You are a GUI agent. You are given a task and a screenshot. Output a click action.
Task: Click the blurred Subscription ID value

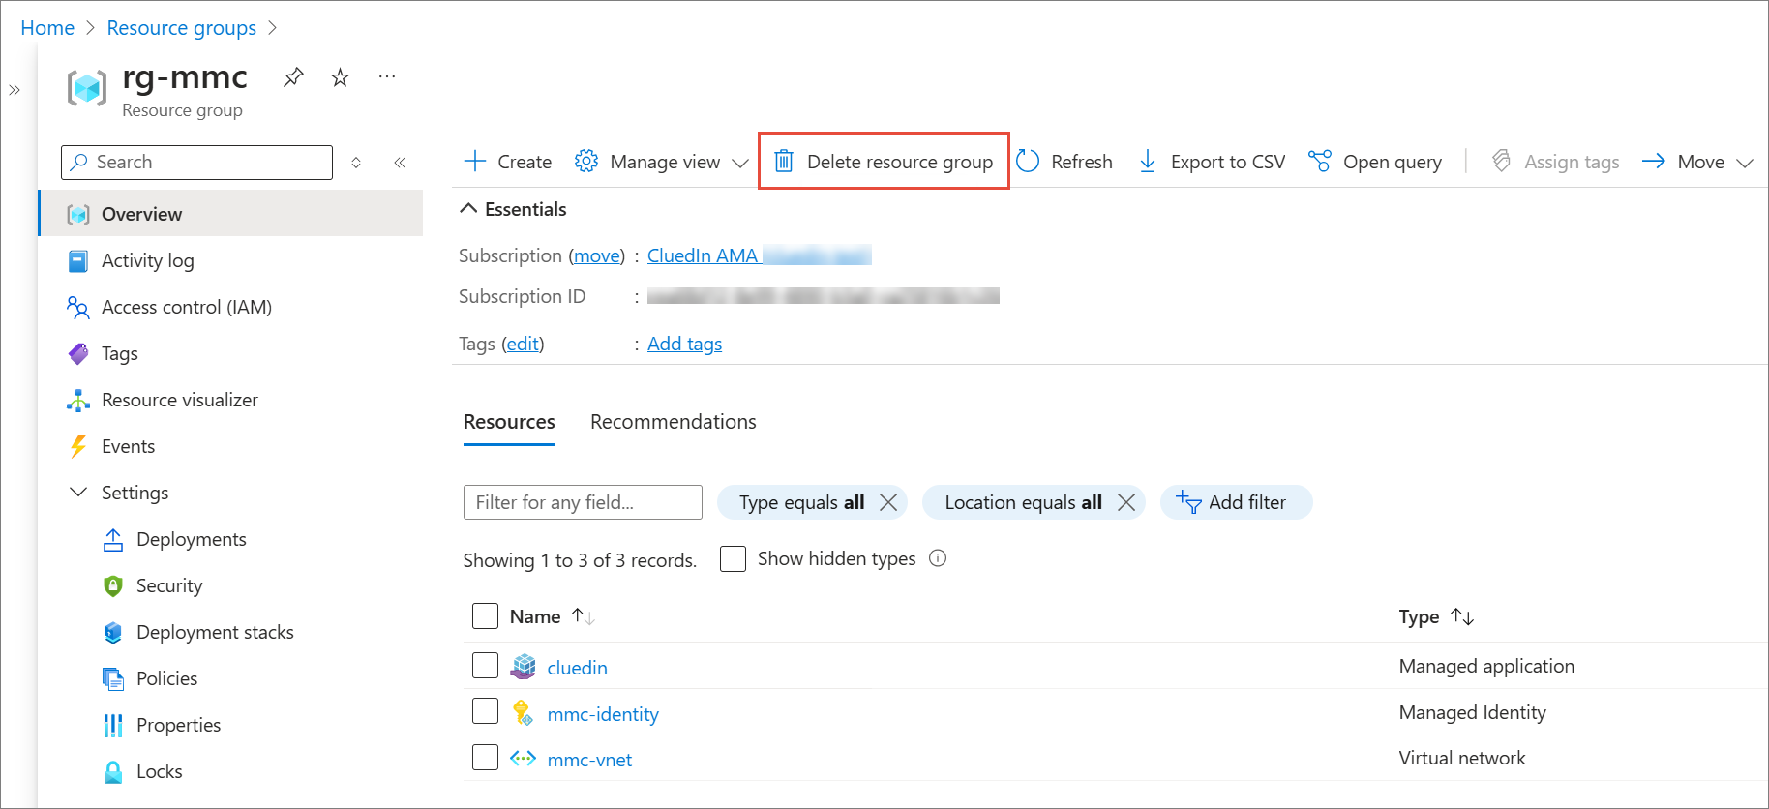coord(824,296)
